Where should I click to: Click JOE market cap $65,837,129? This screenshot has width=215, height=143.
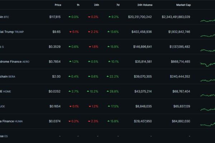tap(182, 107)
